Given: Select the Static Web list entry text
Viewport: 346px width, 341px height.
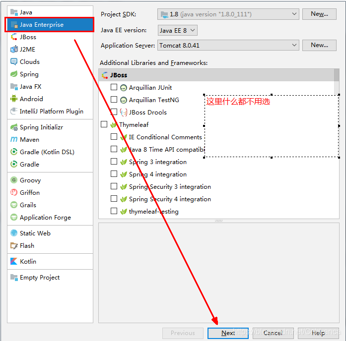Looking at the screenshot, I should pyautogui.click(x=35, y=233).
